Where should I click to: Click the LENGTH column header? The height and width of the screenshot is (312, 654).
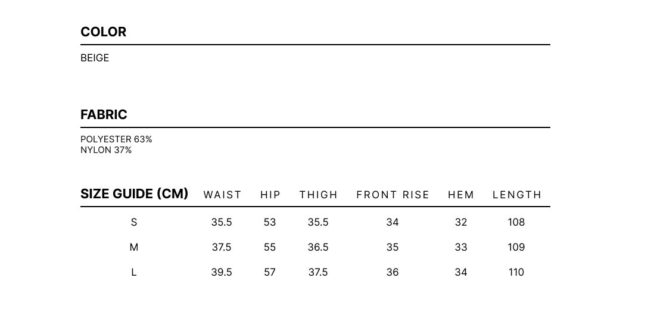[x=517, y=195]
